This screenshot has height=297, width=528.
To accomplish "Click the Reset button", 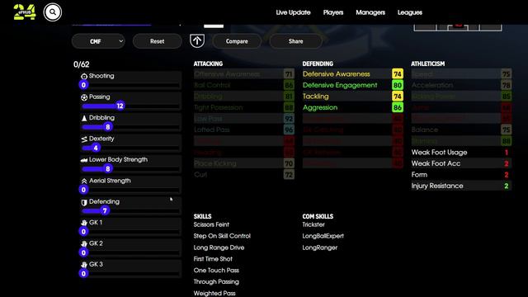I will point(157,41).
